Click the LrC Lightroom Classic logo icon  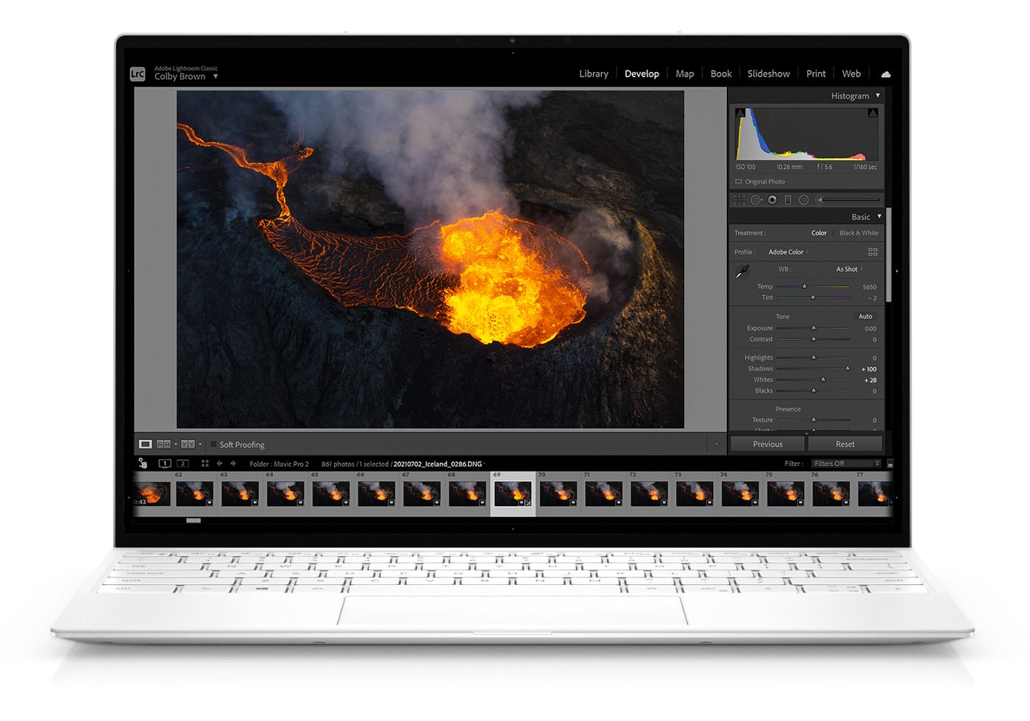(138, 74)
